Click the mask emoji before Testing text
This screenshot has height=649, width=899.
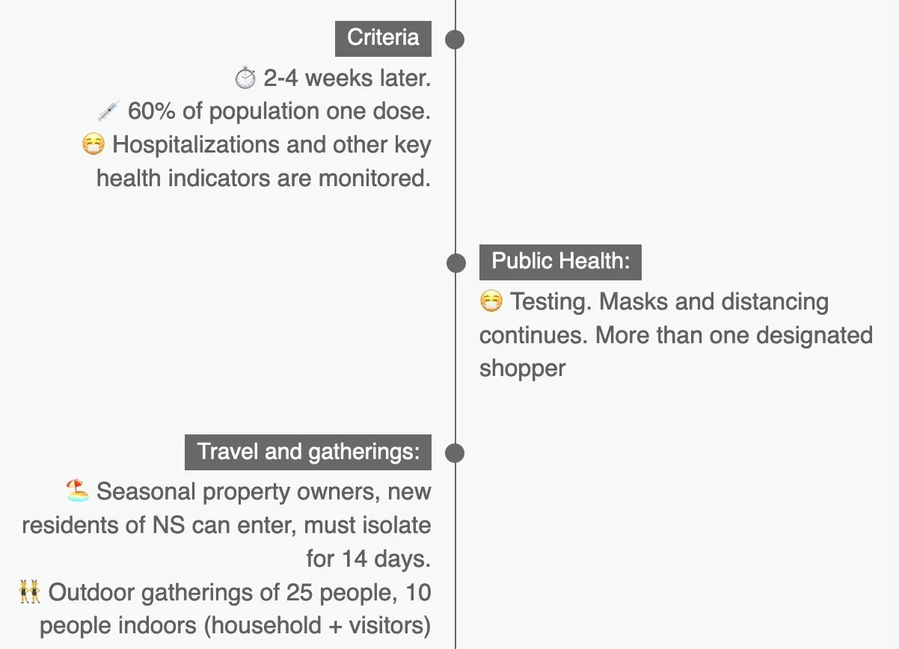tap(491, 302)
